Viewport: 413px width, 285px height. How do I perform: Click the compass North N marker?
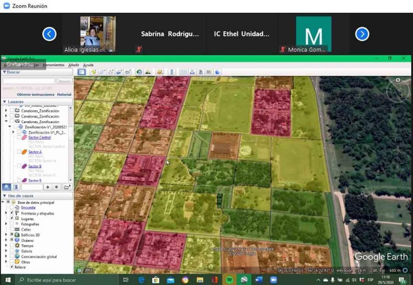(x=398, y=80)
